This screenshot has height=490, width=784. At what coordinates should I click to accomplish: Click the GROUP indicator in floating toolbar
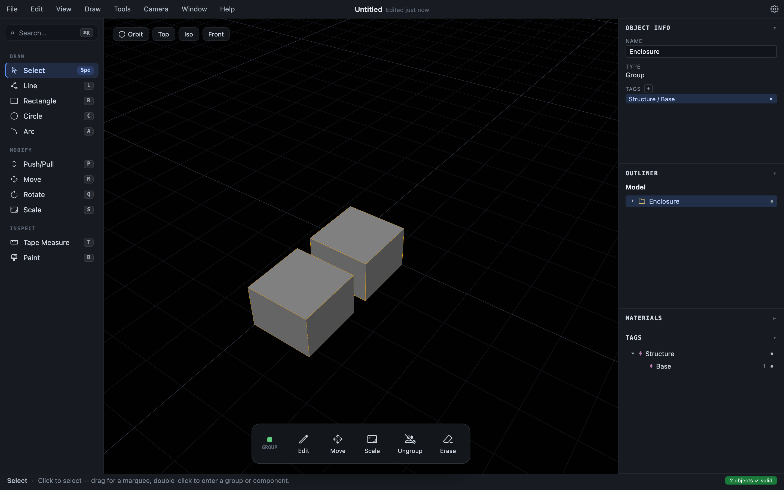click(269, 443)
